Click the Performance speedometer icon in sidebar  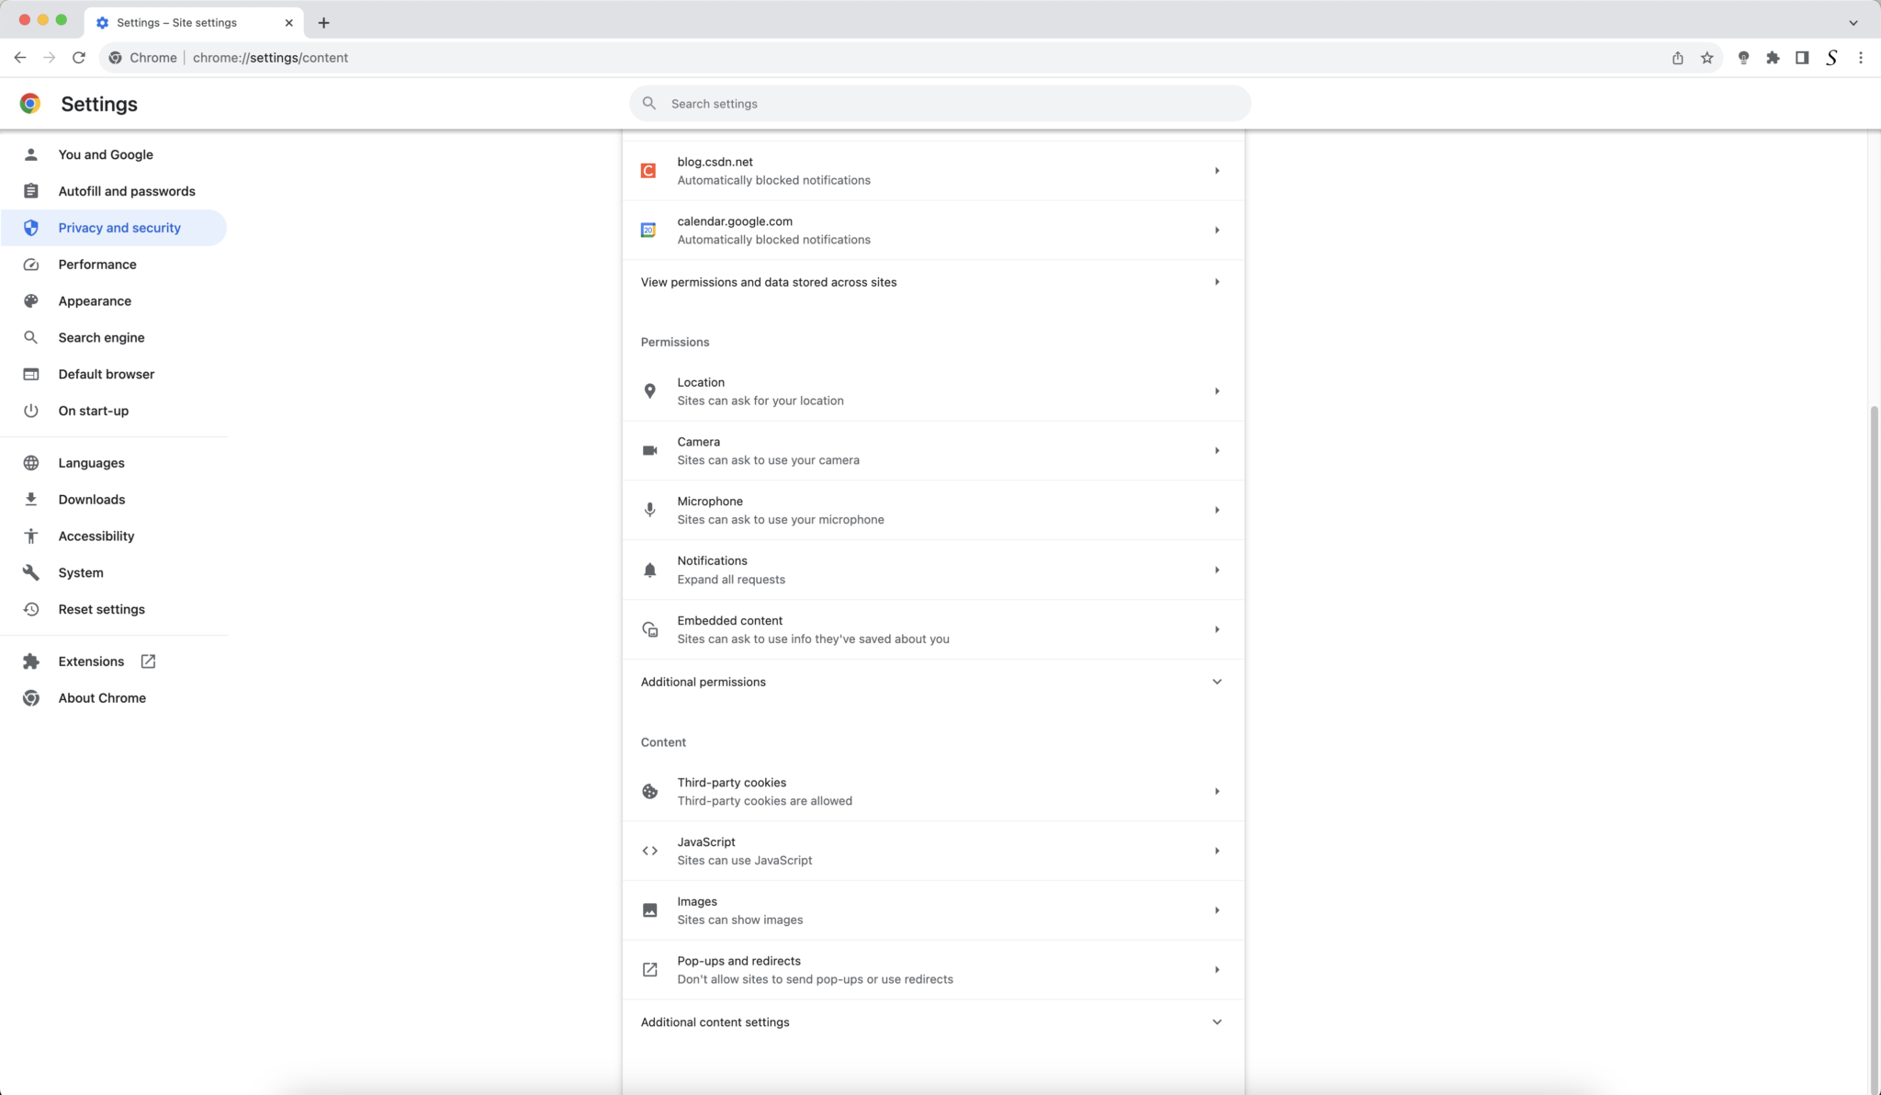click(30, 264)
